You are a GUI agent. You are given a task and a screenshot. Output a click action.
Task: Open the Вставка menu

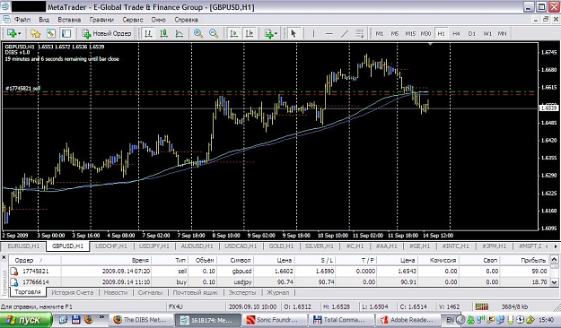(x=69, y=20)
